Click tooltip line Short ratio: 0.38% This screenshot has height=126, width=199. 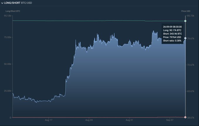point(172,41)
